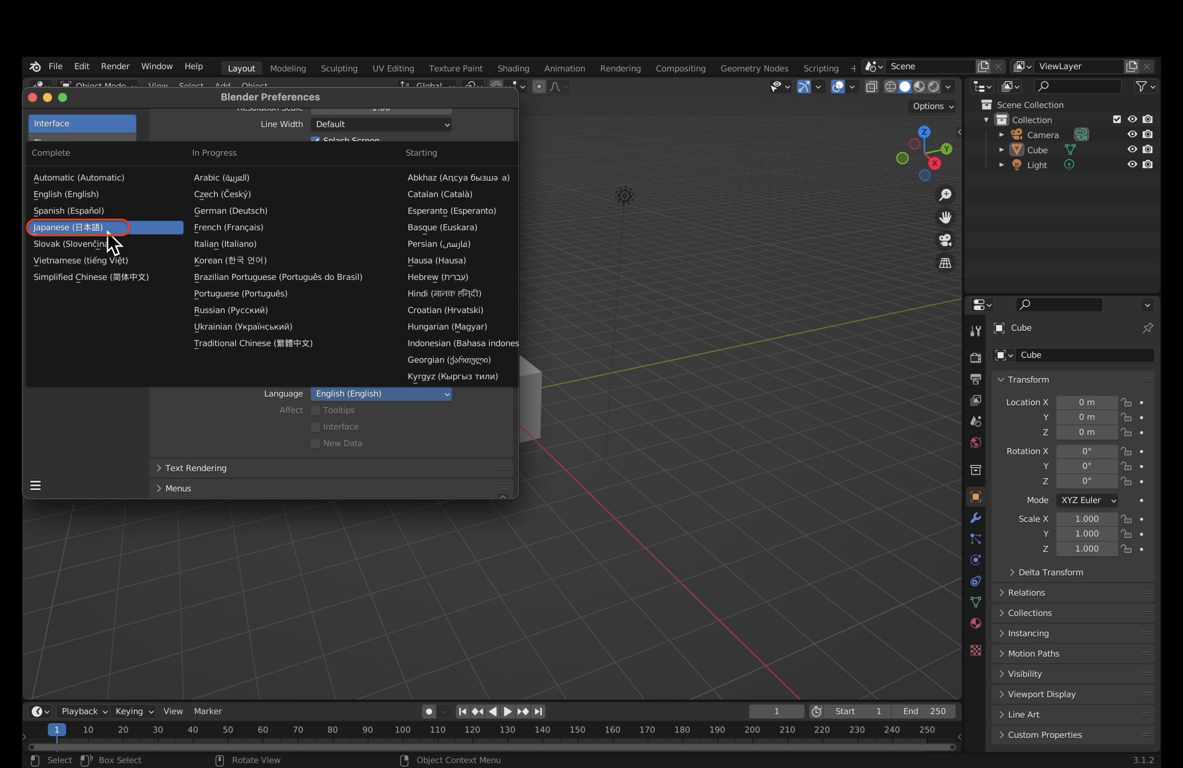Open the Tool properties tab icon
Viewport: 1183px width, 768px height.
pos(975,331)
